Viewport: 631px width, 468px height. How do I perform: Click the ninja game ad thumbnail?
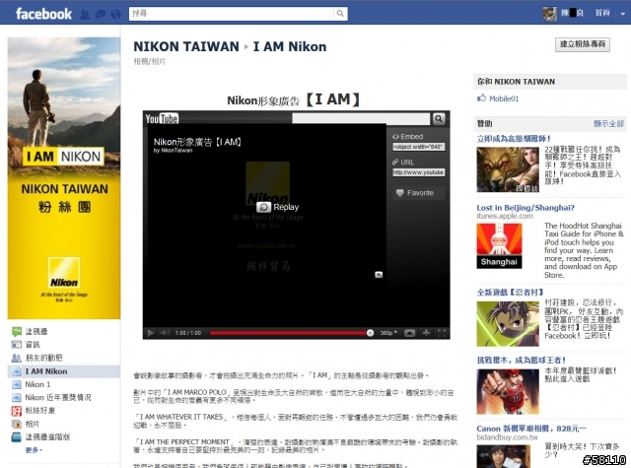pyautogui.click(x=508, y=324)
